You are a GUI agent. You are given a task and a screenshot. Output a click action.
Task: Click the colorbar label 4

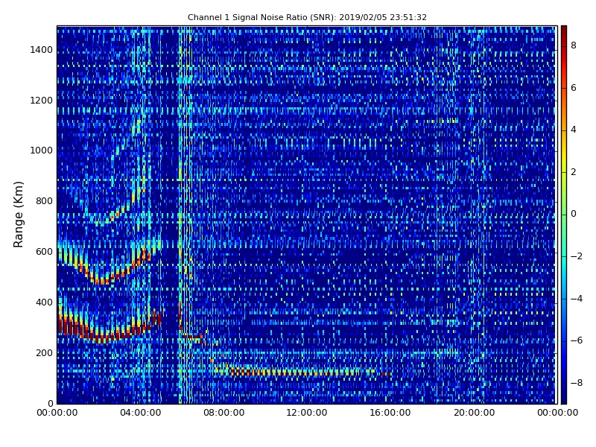pos(574,130)
